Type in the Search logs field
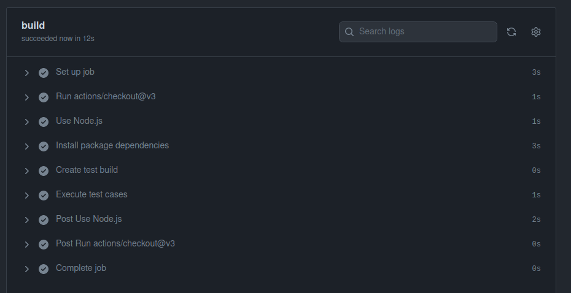 click(424, 32)
